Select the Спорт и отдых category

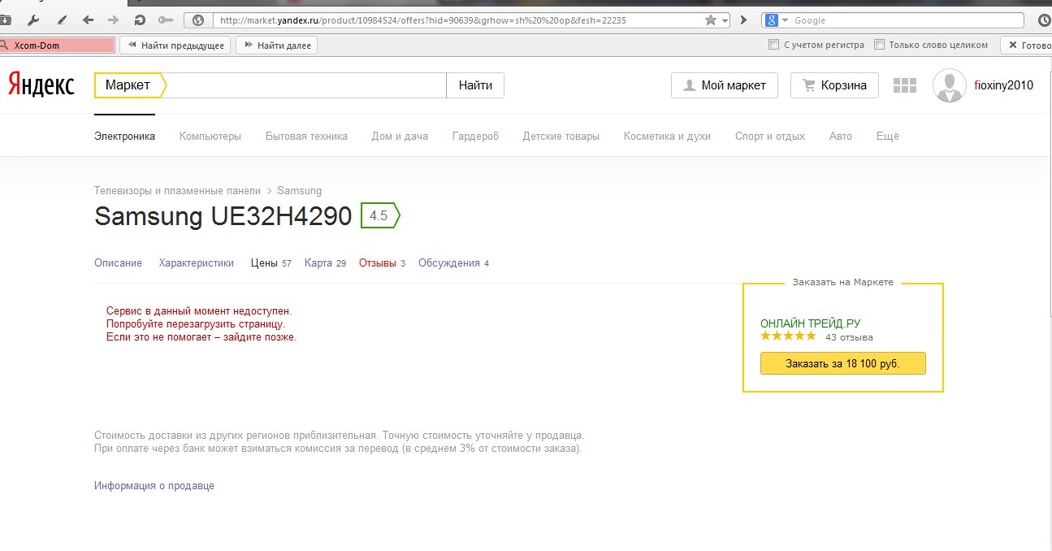tap(770, 137)
